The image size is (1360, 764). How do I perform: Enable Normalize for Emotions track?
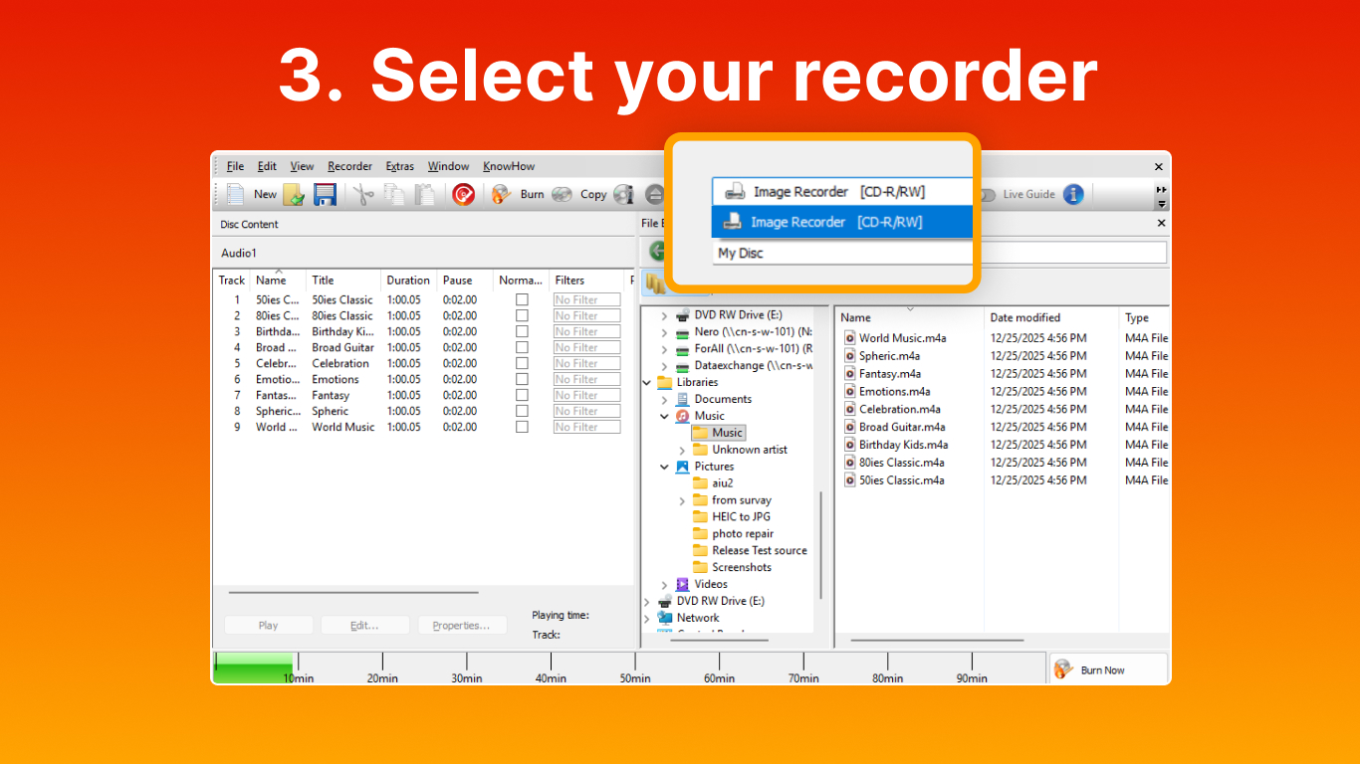click(x=522, y=379)
